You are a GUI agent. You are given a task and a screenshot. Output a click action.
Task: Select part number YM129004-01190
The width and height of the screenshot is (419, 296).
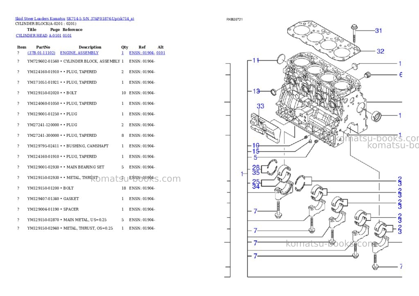click(43, 209)
